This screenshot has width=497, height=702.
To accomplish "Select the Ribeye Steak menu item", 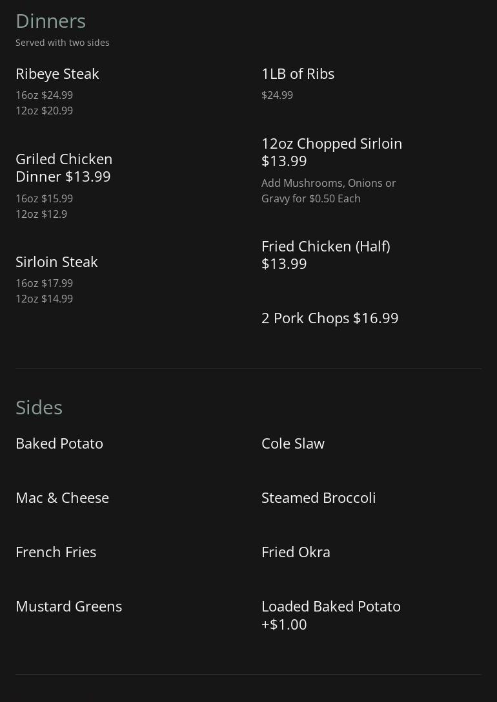I will tap(57, 74).
